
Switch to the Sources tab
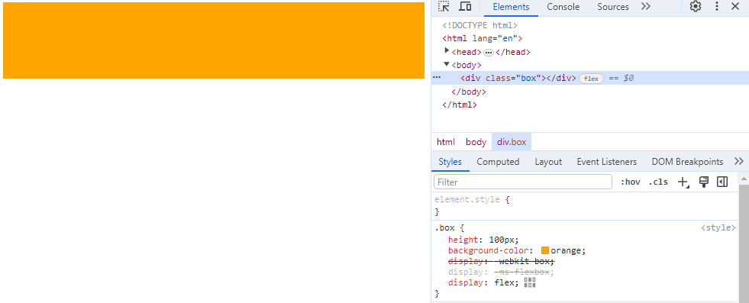(613, 7)
